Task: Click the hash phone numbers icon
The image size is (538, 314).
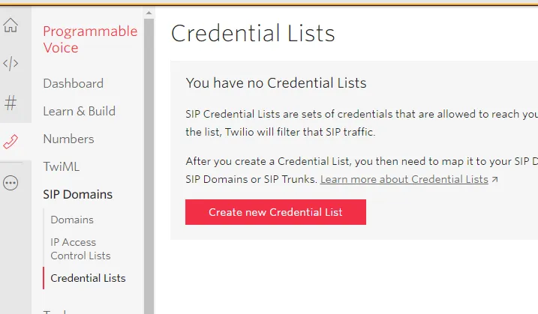Action: tap(11, 103)
